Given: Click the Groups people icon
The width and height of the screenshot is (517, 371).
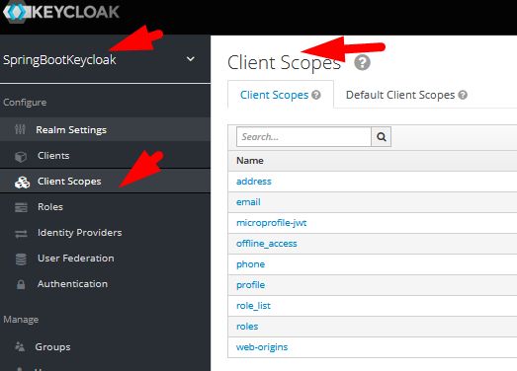Looking at the screenshot, I should click(x=20, y=346).
